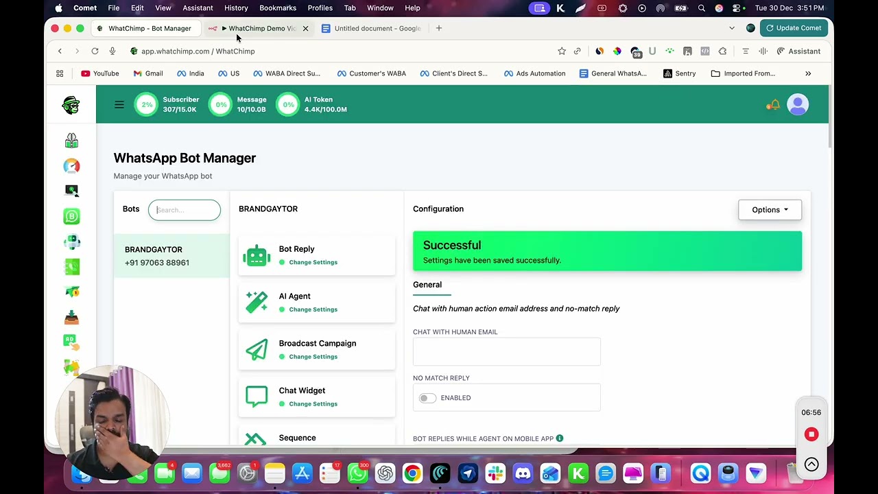Open the voice waveform icon in toolbar
This screenshot has height=494, width=878.
coord(763,51)
